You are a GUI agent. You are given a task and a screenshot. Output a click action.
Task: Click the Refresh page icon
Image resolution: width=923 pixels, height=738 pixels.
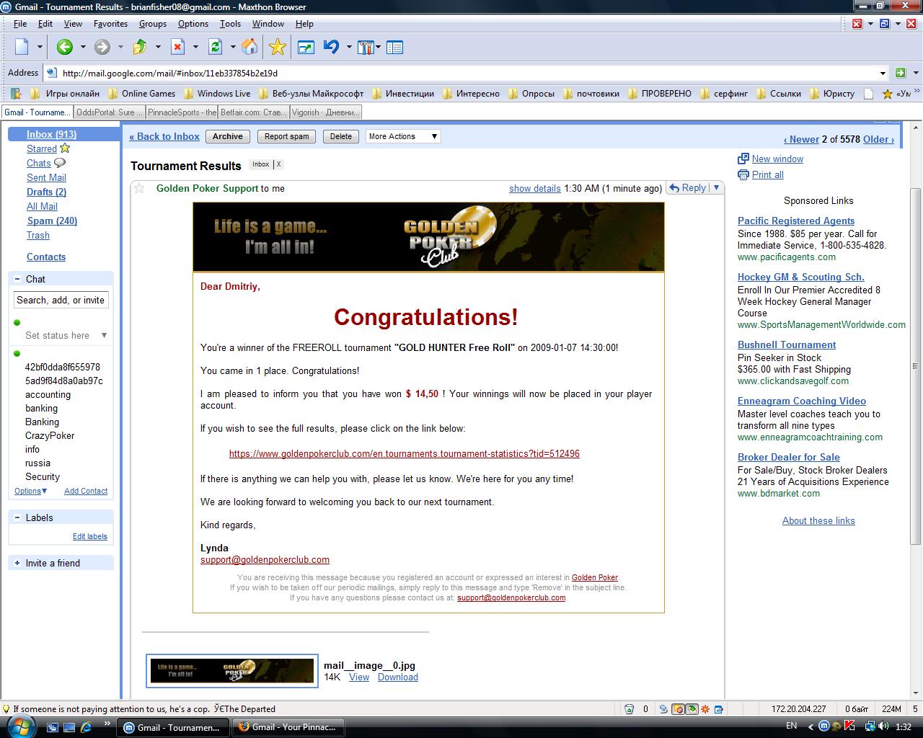(215, 48)
